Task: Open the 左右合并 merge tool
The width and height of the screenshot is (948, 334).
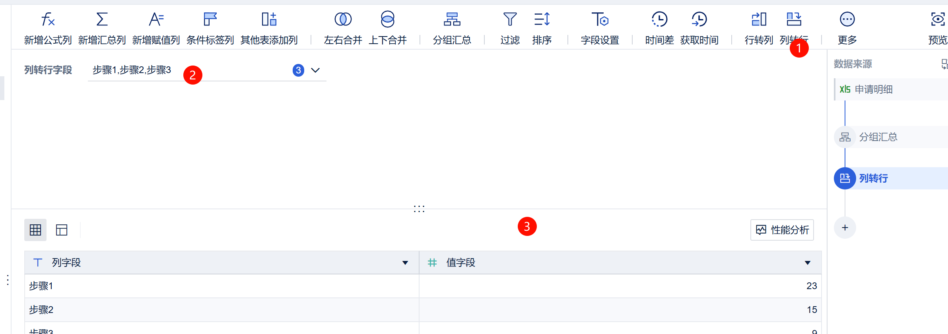Action: 343,19
